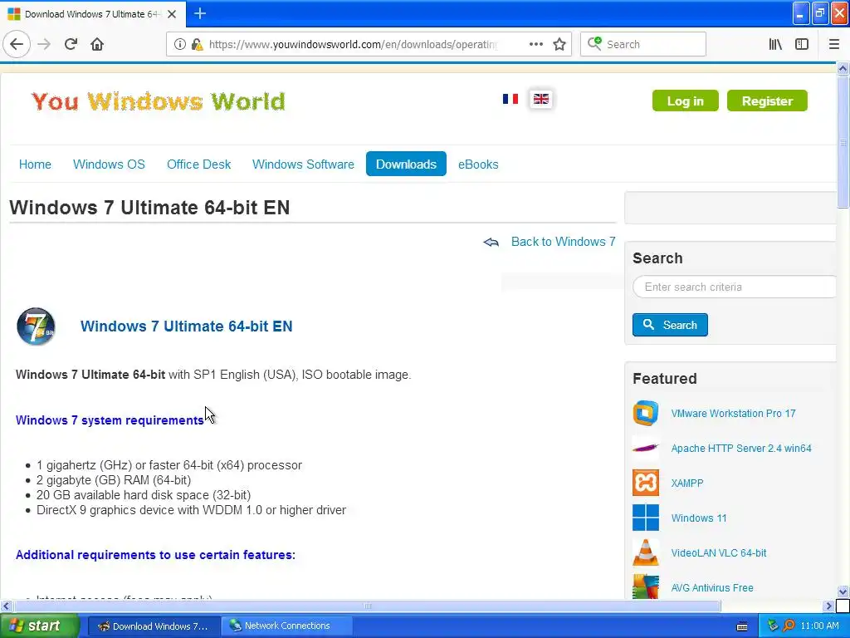Viewport: 850px width, 638px height.
Task: Click the browser forward arrow
Action: 44,44
